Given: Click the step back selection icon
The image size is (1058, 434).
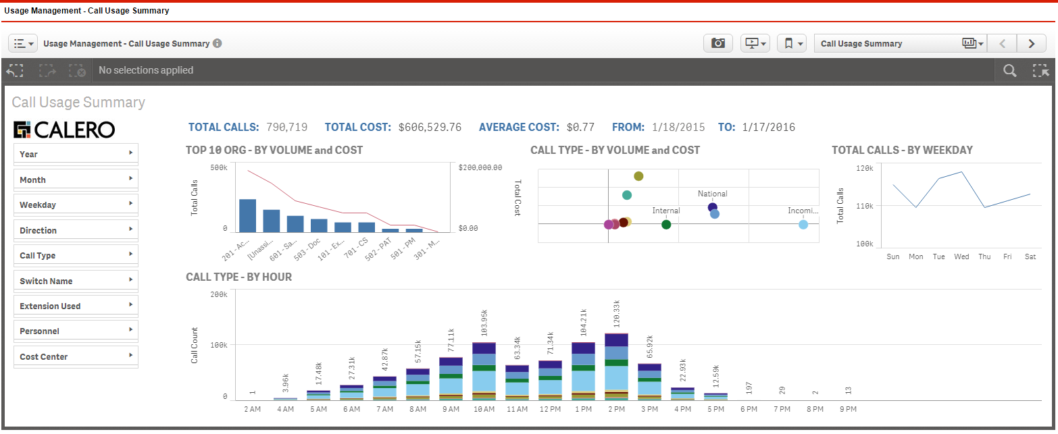Looking at the screenshot, I should tap(16, 70).
